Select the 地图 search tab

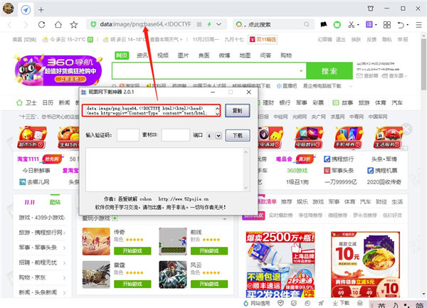(245, 55)
